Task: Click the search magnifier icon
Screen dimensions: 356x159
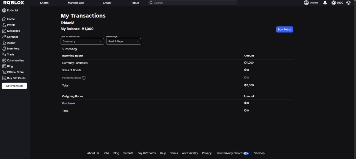Action: pos(151,3)
